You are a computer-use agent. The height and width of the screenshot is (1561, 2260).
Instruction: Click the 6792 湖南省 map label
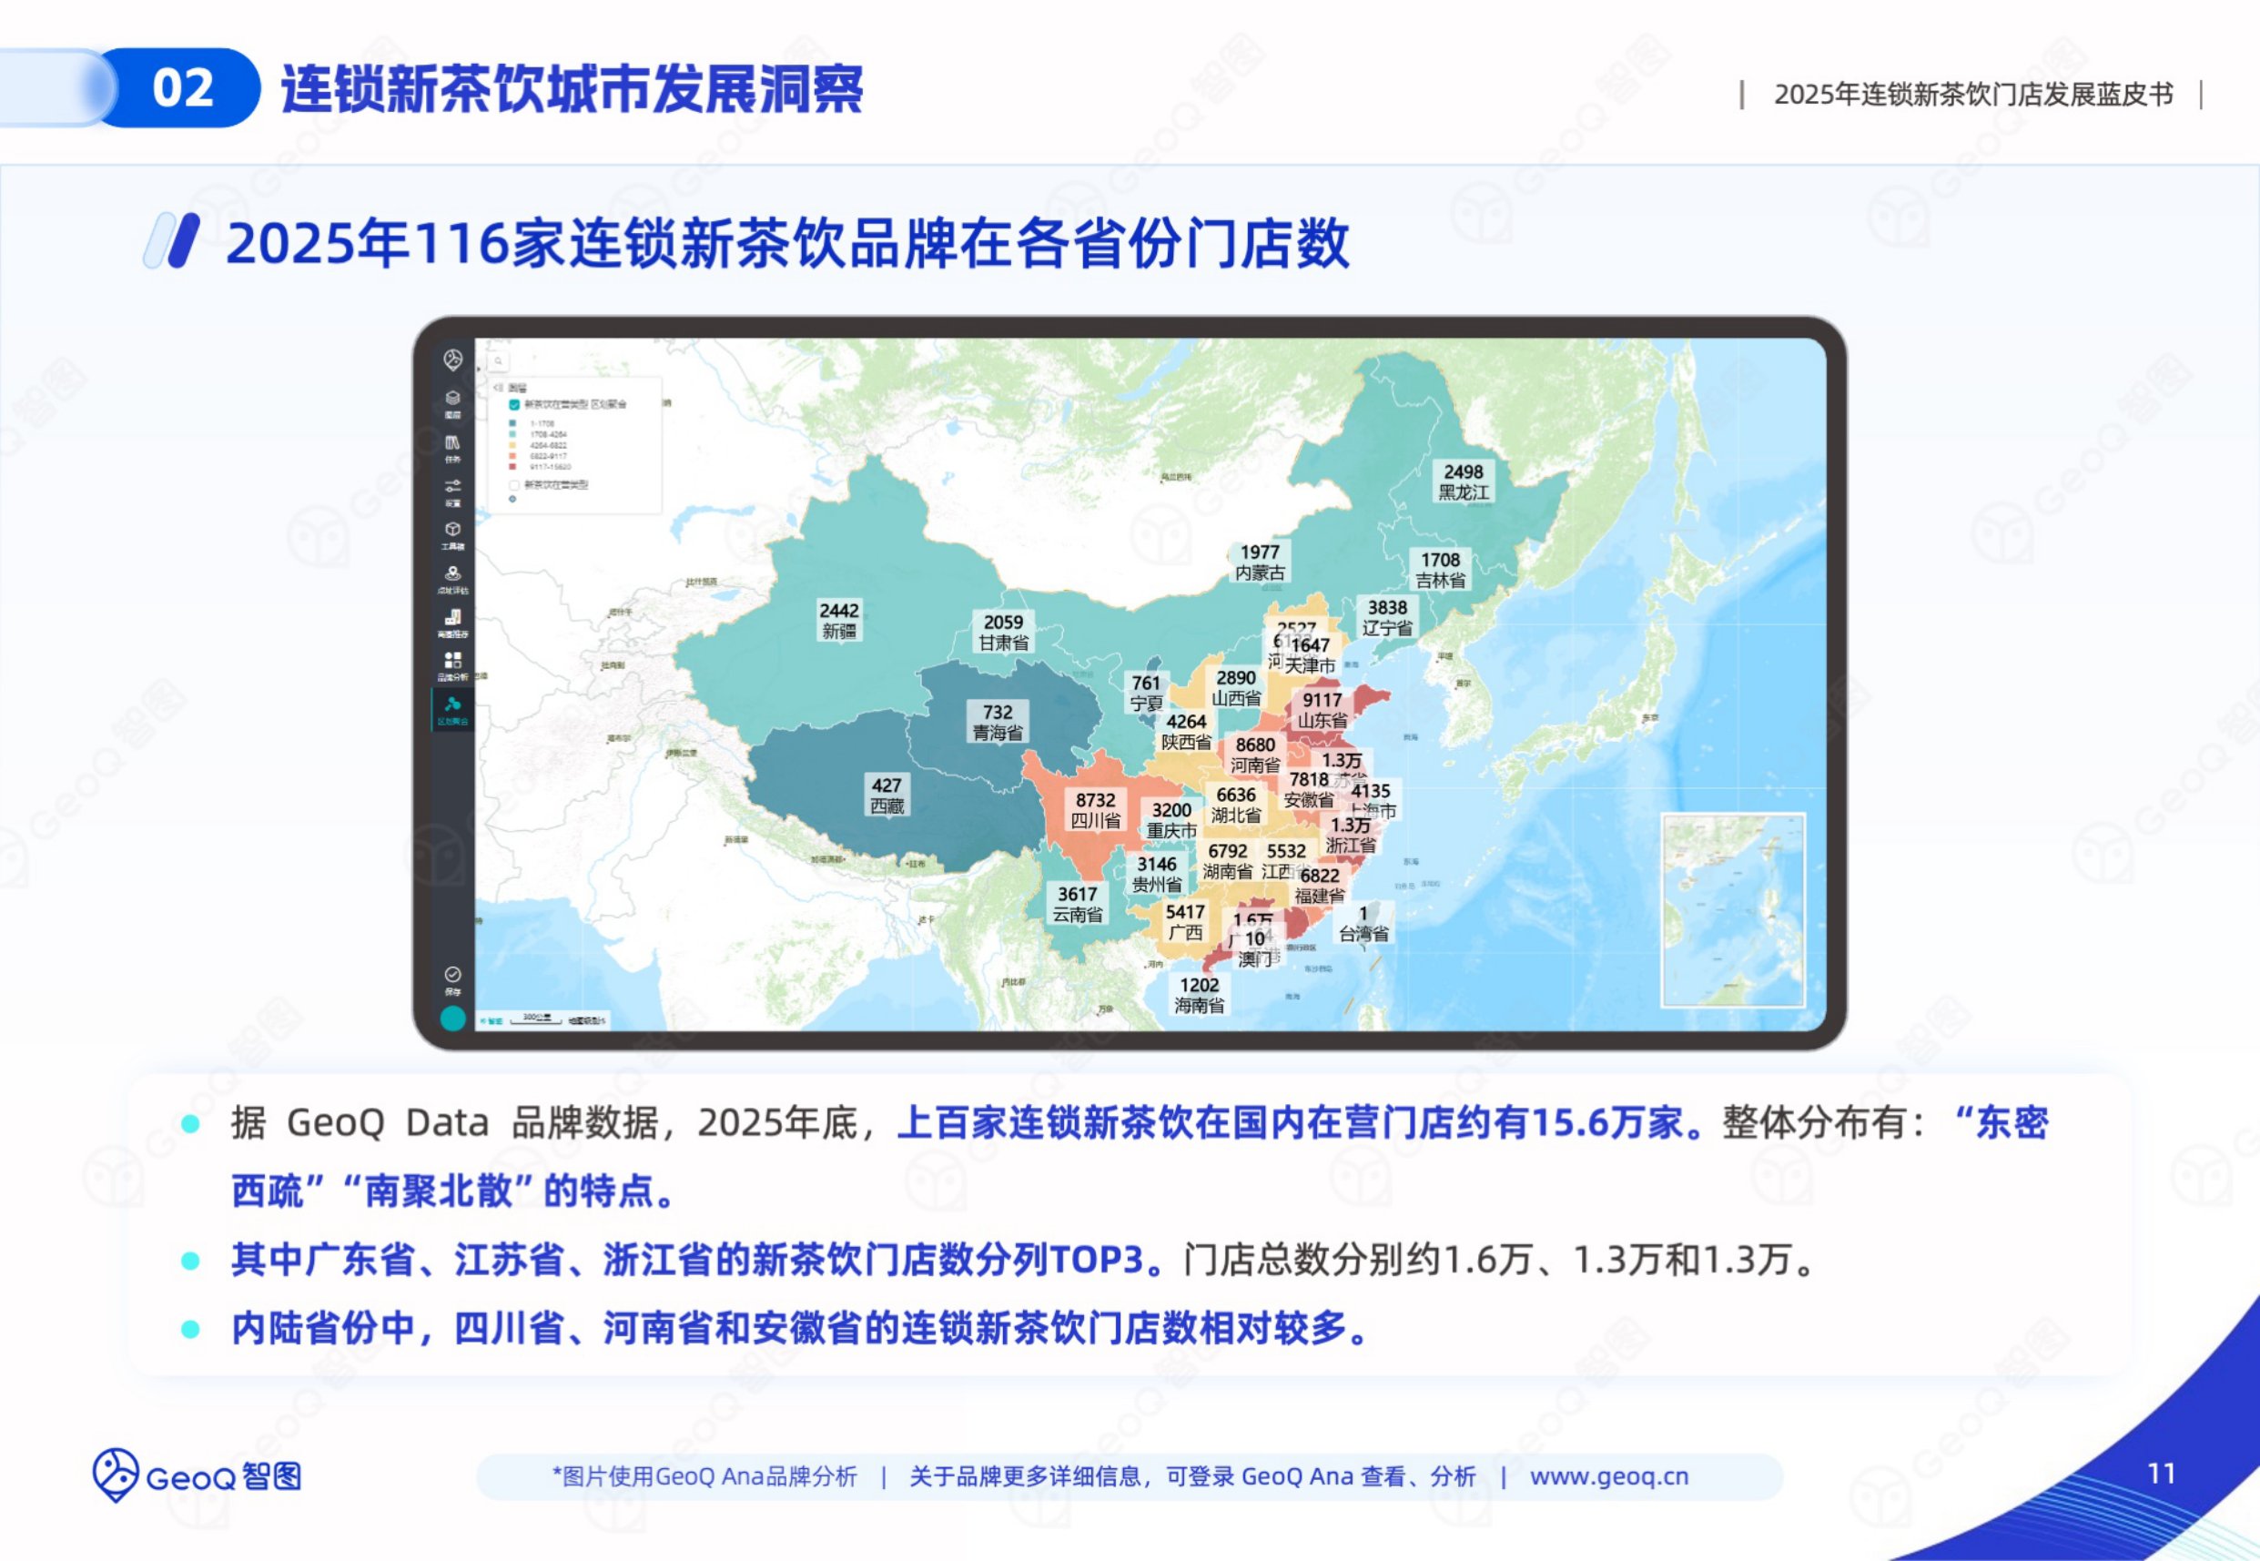(1227, 861)
